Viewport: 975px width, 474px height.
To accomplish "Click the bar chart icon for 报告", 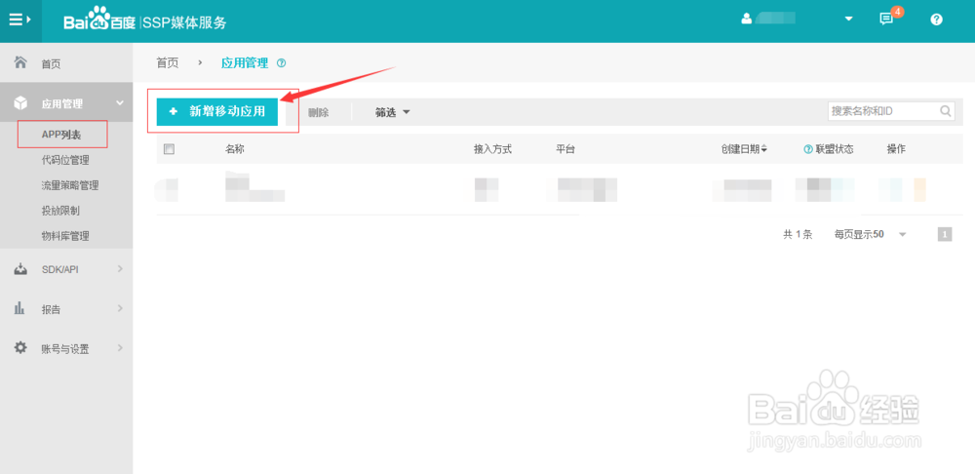I will tap(19, 308).
